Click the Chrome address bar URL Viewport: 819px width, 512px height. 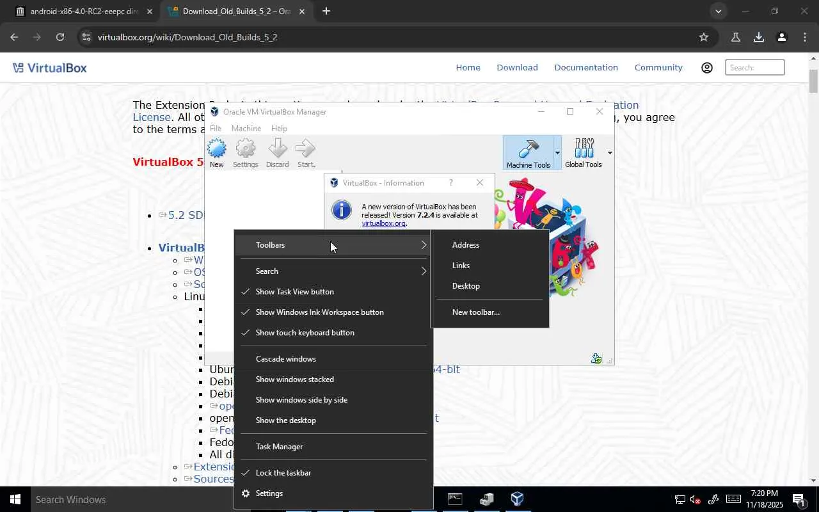187,37
